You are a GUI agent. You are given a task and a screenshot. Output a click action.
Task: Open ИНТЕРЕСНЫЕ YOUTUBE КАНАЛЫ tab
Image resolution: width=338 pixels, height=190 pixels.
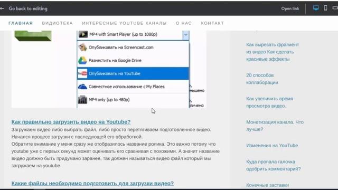(x=124, y=23)
